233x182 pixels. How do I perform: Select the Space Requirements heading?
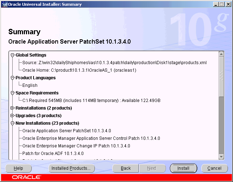37,93
